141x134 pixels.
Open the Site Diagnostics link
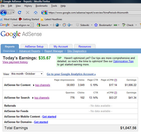(77, 51)
